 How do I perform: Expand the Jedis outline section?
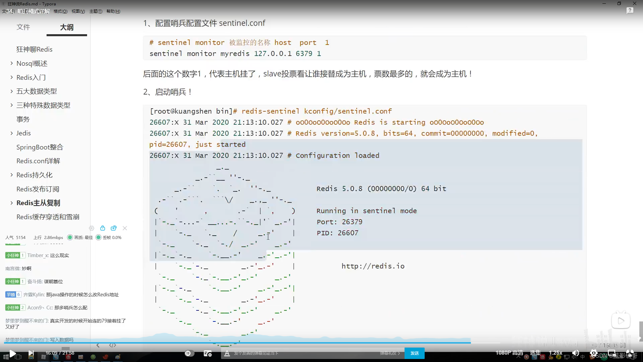(11, 133)
